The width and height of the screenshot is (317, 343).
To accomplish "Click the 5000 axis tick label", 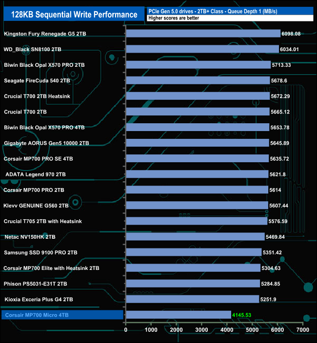I will point(252,330).
